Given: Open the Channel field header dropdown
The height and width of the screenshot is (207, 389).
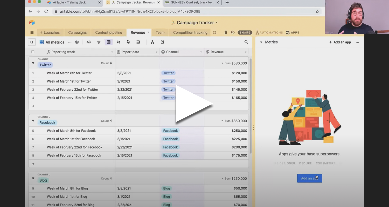Looking at the screenshot, I should pyautogui.click(x=201, y=52).
